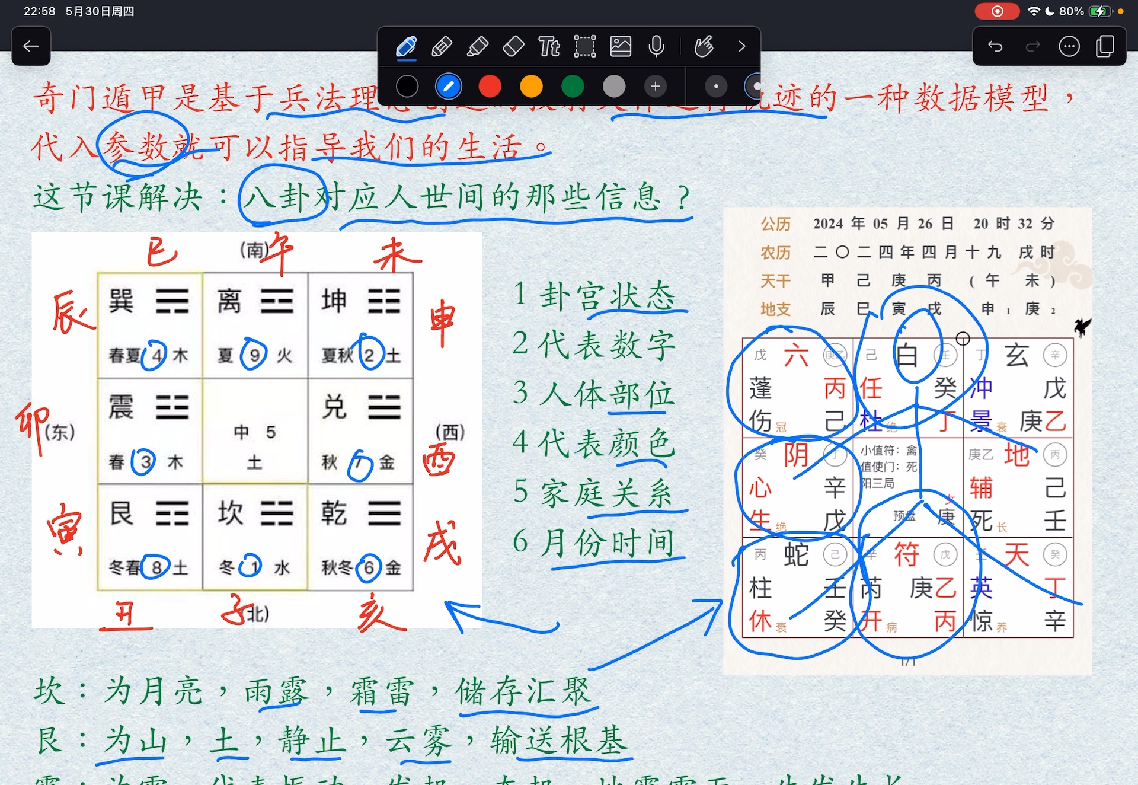Choose the black pen color
The width and height of the screenshot is (1138, 785).
[x=407, y=87]
